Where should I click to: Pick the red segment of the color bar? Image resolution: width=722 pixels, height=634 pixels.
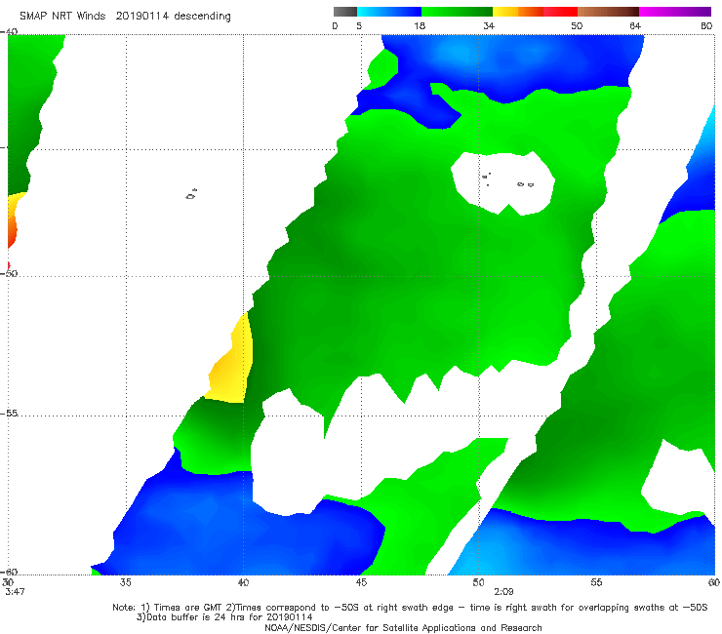pos(560,12)
